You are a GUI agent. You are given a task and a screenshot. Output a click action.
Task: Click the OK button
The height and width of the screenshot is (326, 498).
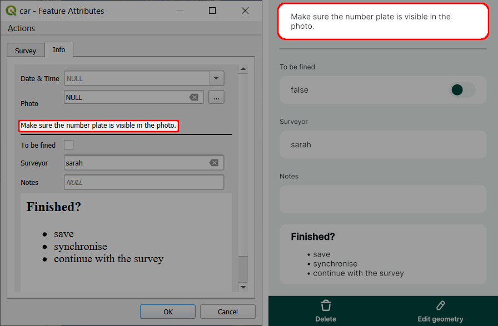tap(167, 312)
